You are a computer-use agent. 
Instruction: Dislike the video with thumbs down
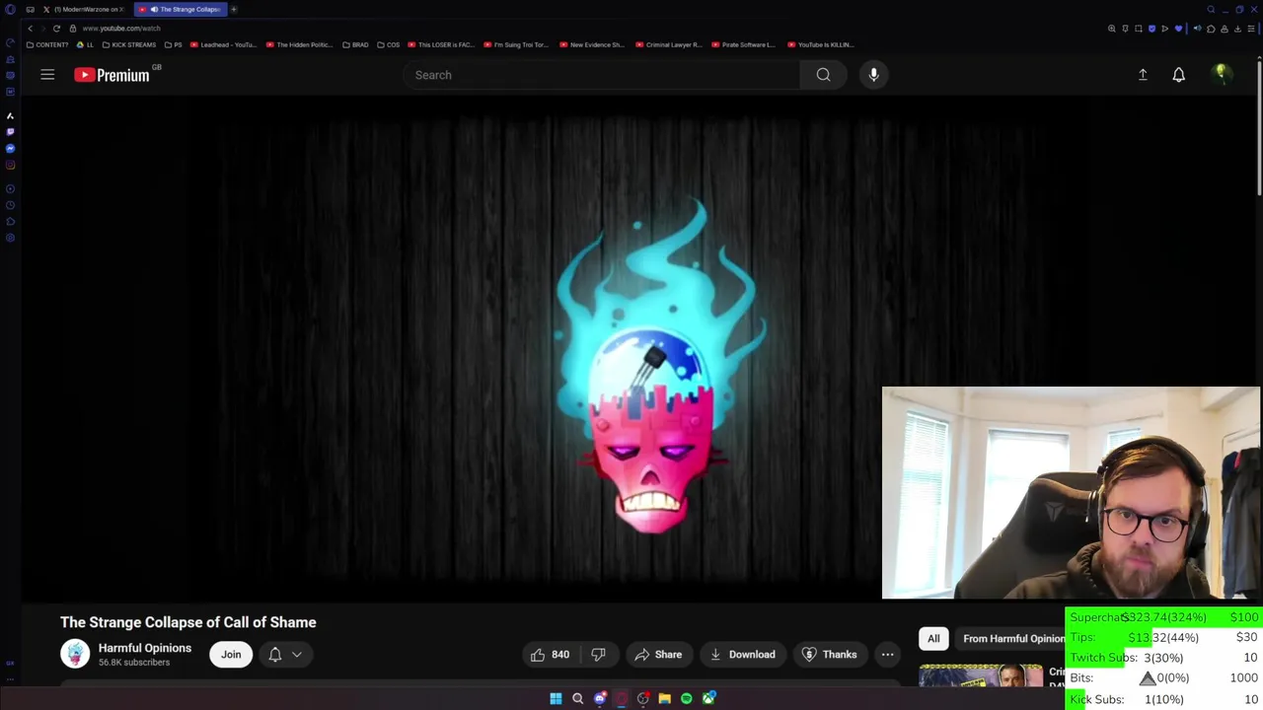(598, 655)
